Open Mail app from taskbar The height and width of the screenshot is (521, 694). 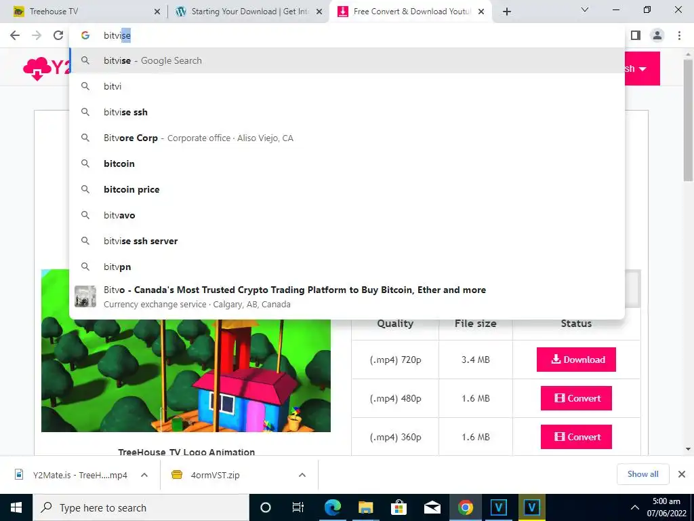point(432,507)
